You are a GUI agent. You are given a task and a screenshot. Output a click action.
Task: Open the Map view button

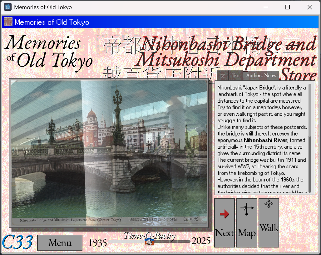tap(246, 222)
